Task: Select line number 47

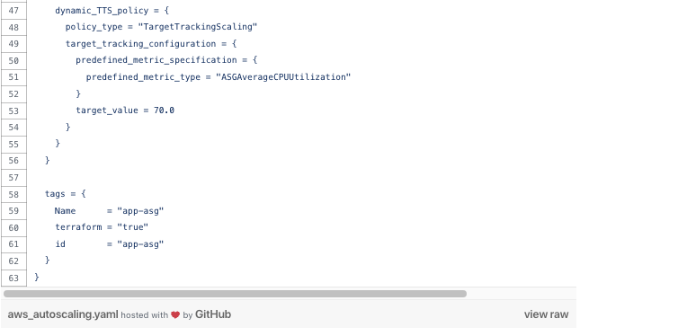Action: coord(13,11)
